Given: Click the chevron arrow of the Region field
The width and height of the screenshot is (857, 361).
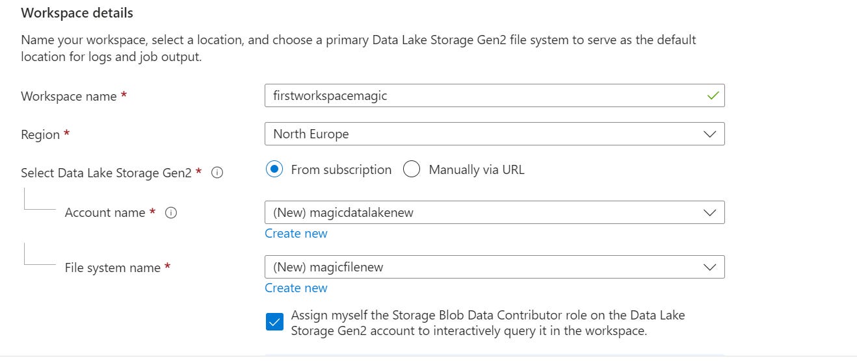Looking at the screenshot, I should (x=709, y=134).
